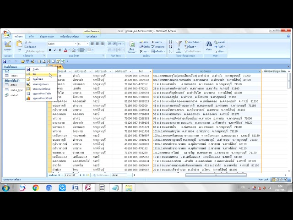
Task: Click the Help question icon at the ribbon's right end
Action: (288, 36)
